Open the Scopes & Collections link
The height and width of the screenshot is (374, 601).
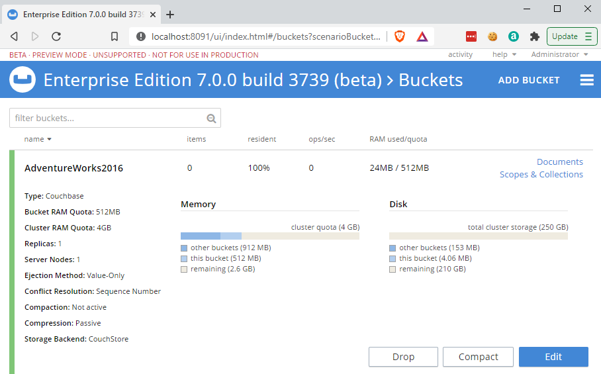click(x=541, y=174)
